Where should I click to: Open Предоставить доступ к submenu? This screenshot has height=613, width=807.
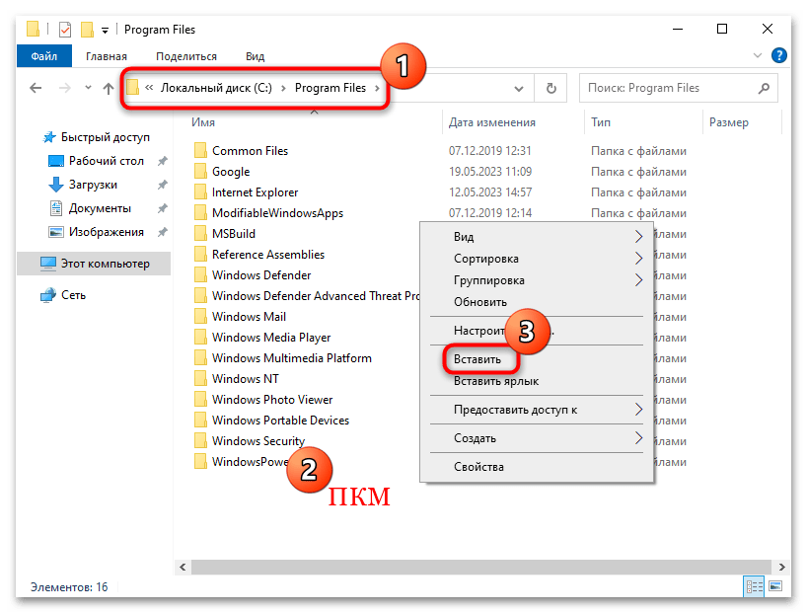pos(537,410)
